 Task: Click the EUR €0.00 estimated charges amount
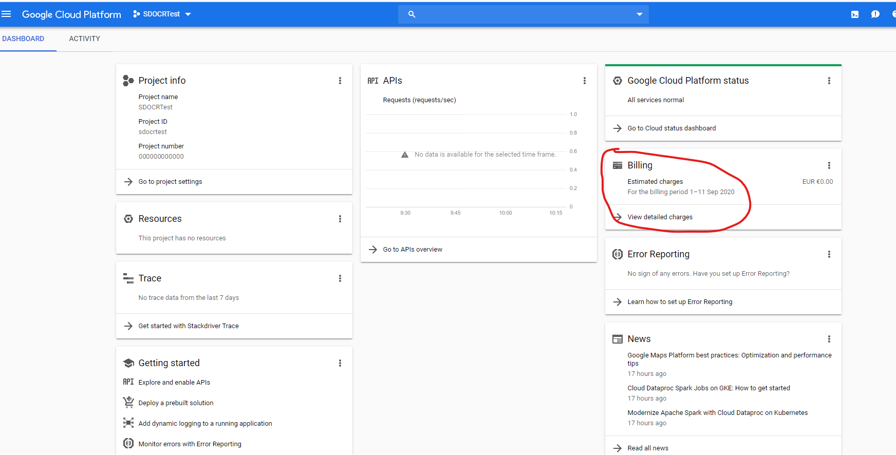pyautogui.click(x=817, y=182)
